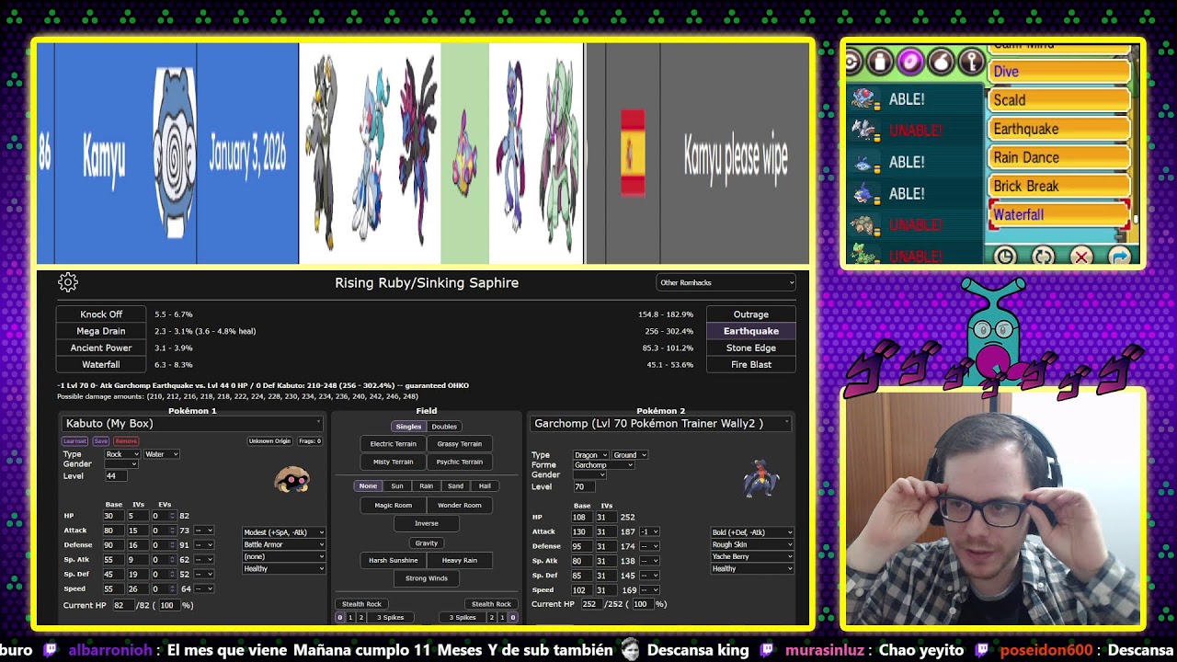Open Kabuto's Water type dropdown
1177x662 pixels.
click(161, 454)
